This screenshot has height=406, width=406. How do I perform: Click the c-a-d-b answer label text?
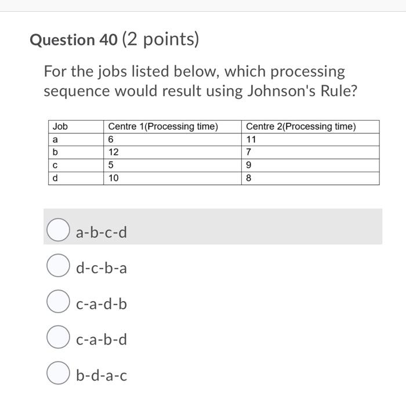pyautogui.click(x=101, y=303)
